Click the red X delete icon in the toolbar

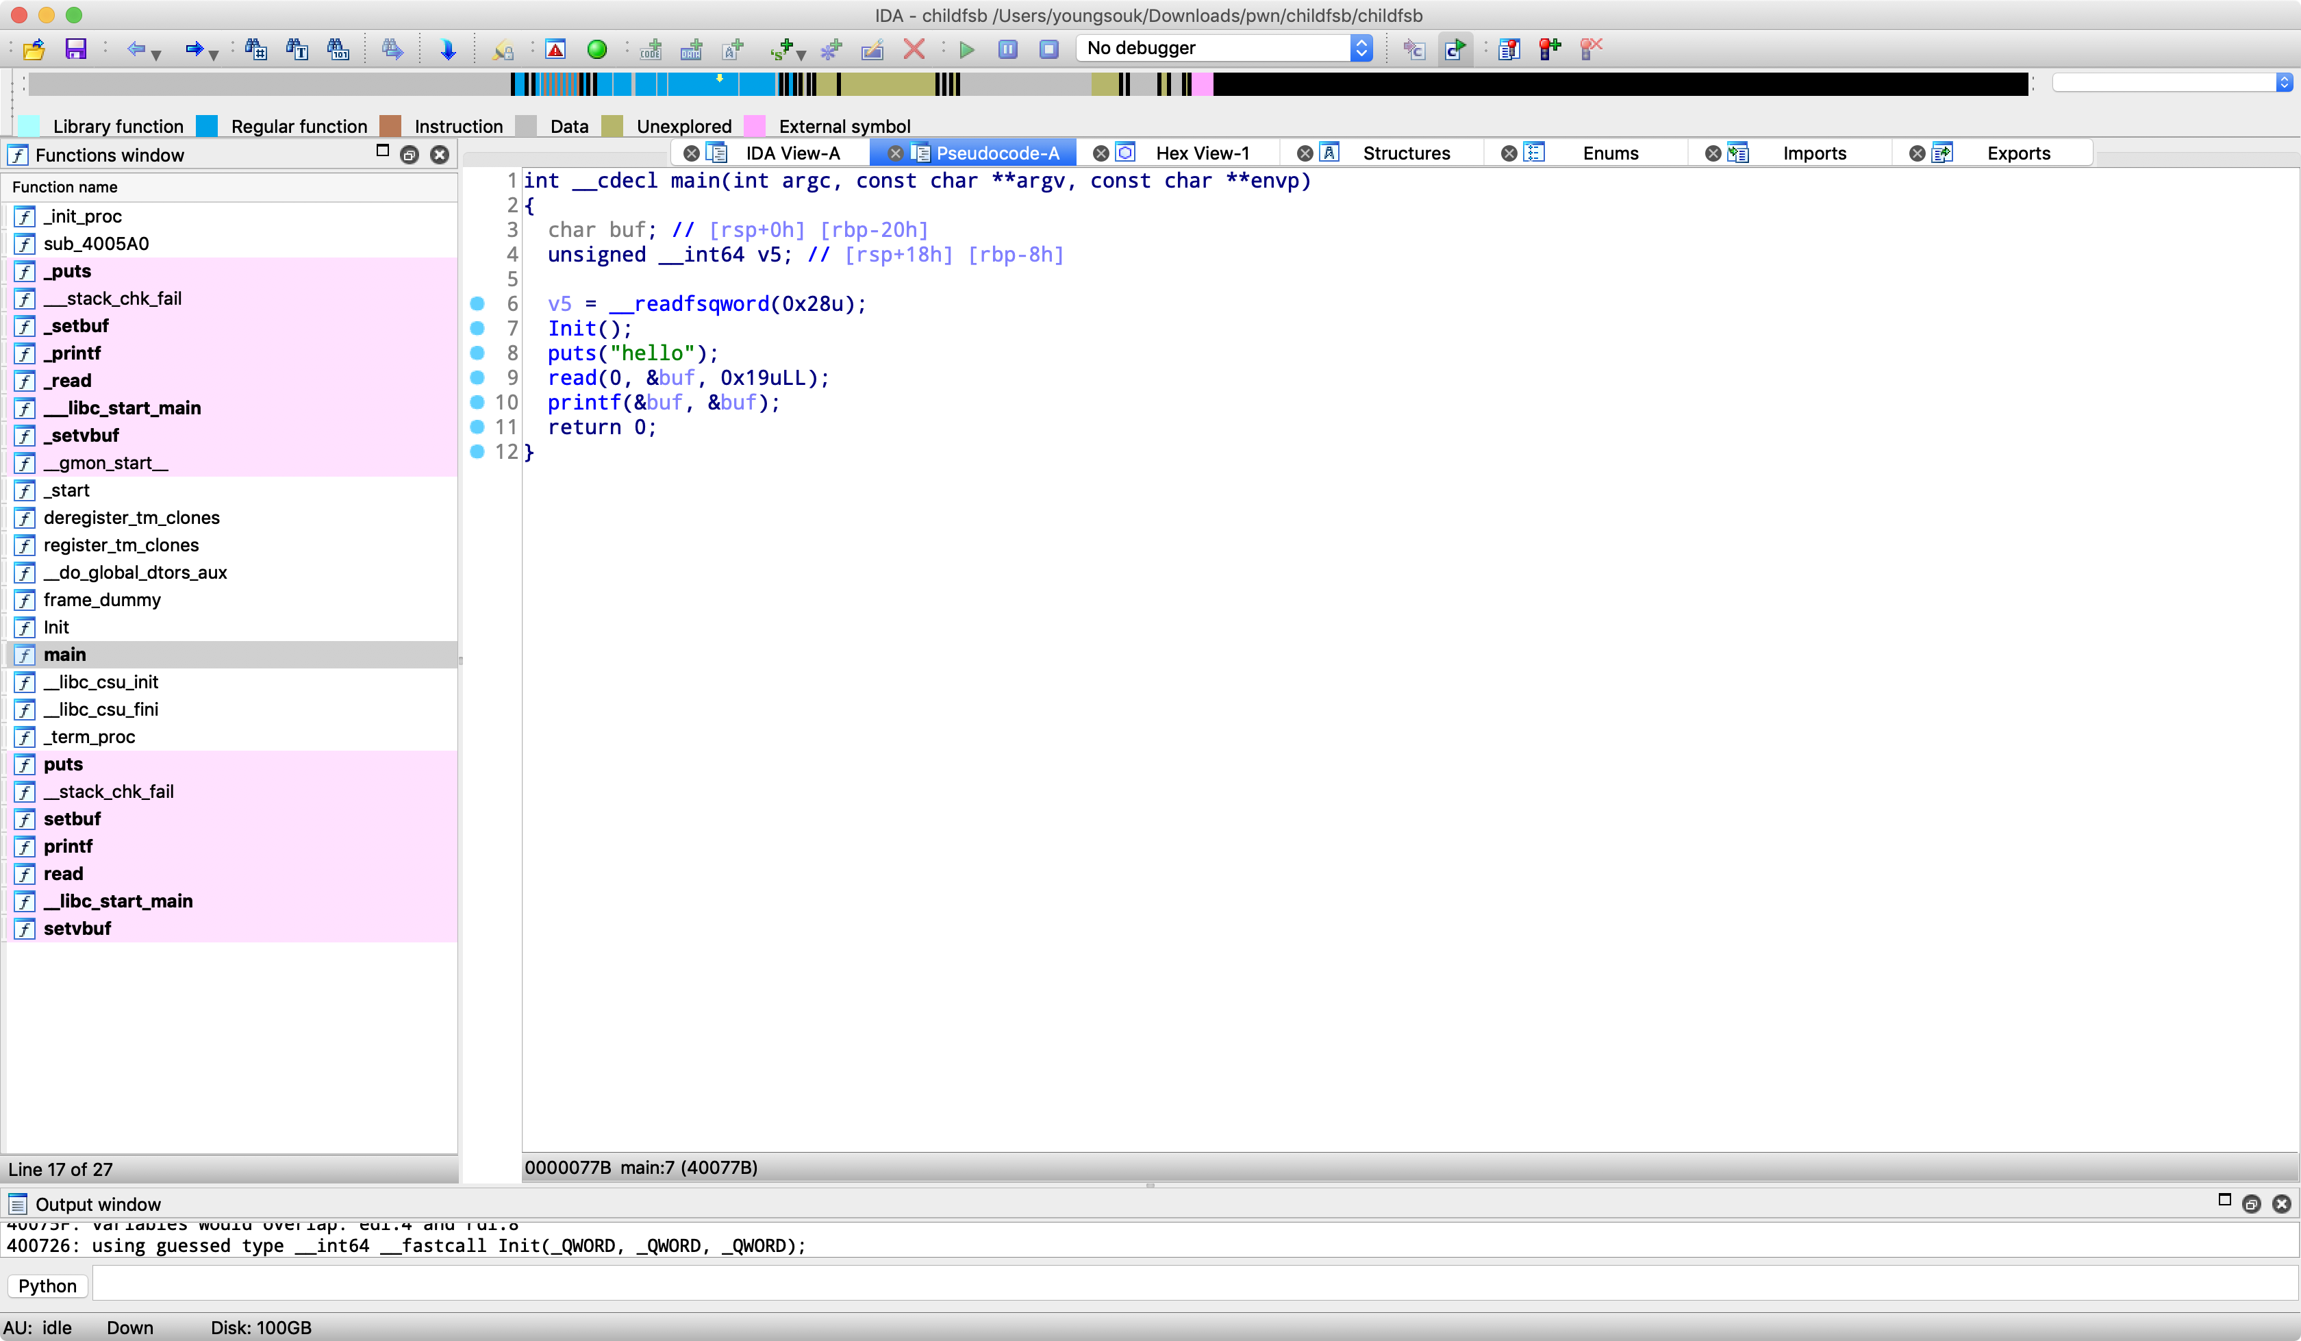(x=914, y=49)
